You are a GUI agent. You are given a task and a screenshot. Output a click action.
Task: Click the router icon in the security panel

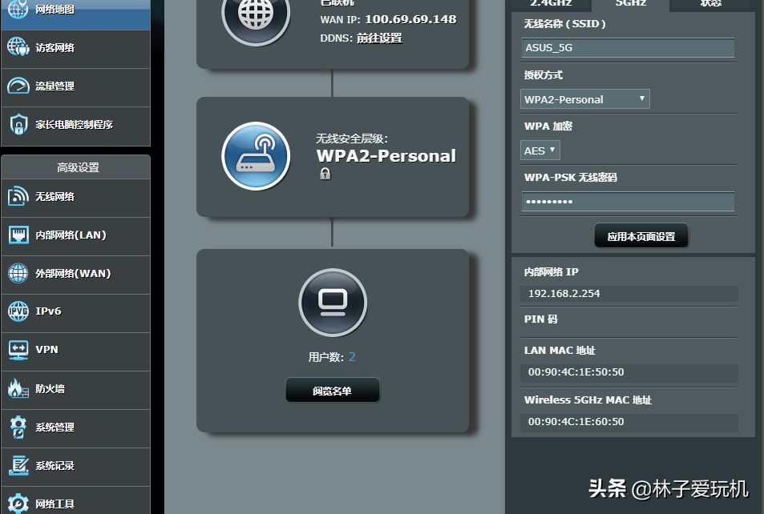[x=256, y=156]
